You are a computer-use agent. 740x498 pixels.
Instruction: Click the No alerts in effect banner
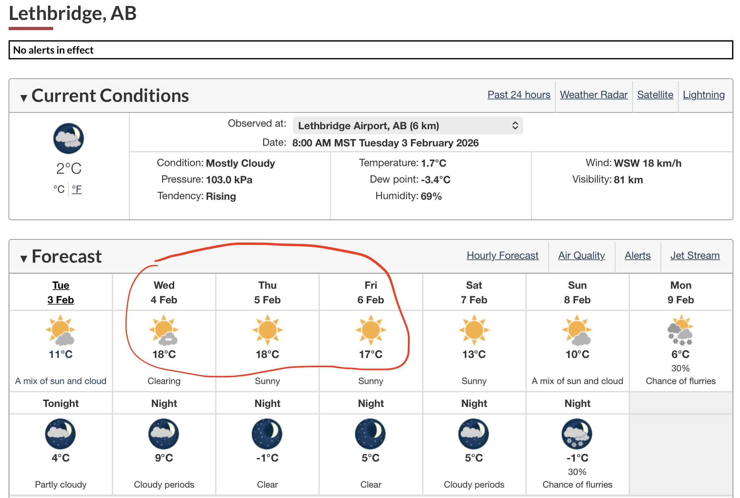(371, 50)
